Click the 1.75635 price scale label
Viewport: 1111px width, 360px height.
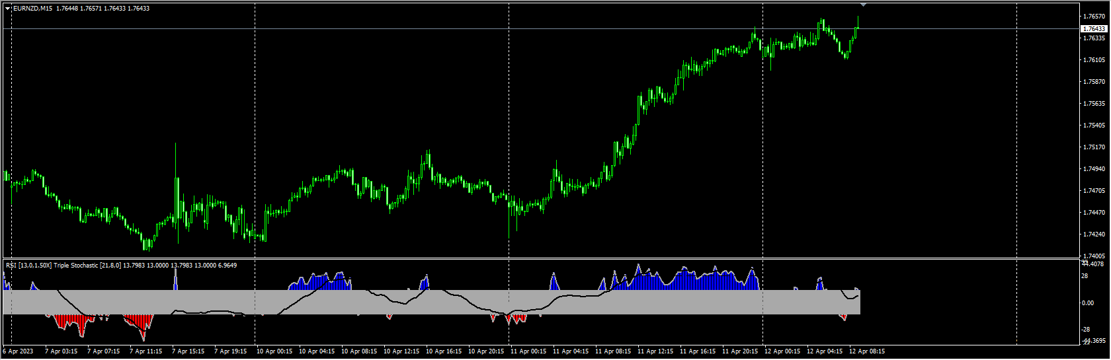[x=1094, y=104]
